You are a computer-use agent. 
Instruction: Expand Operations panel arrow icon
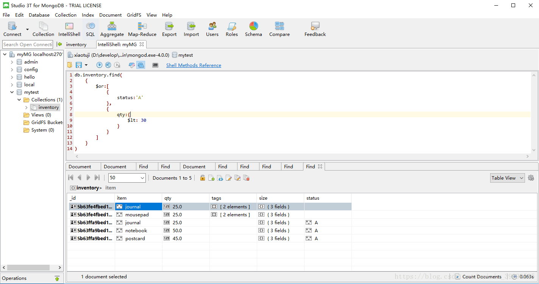click(x=57, y=278)
